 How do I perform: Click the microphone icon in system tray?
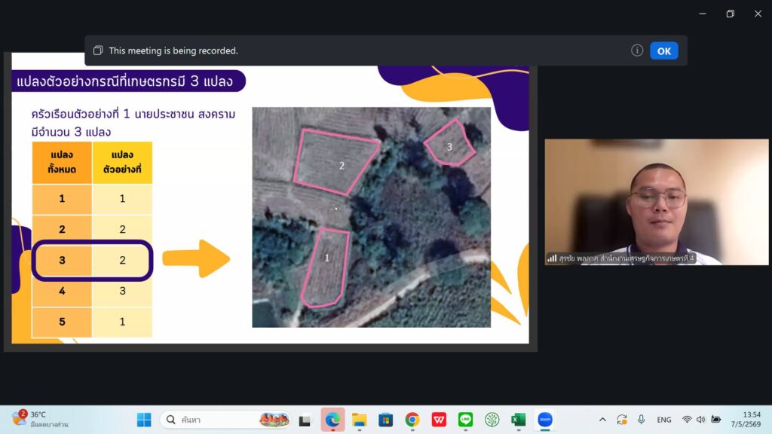click(641, 419)
